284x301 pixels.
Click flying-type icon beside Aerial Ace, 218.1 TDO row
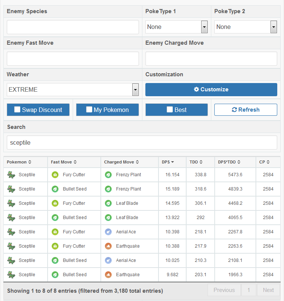(108, 232)
